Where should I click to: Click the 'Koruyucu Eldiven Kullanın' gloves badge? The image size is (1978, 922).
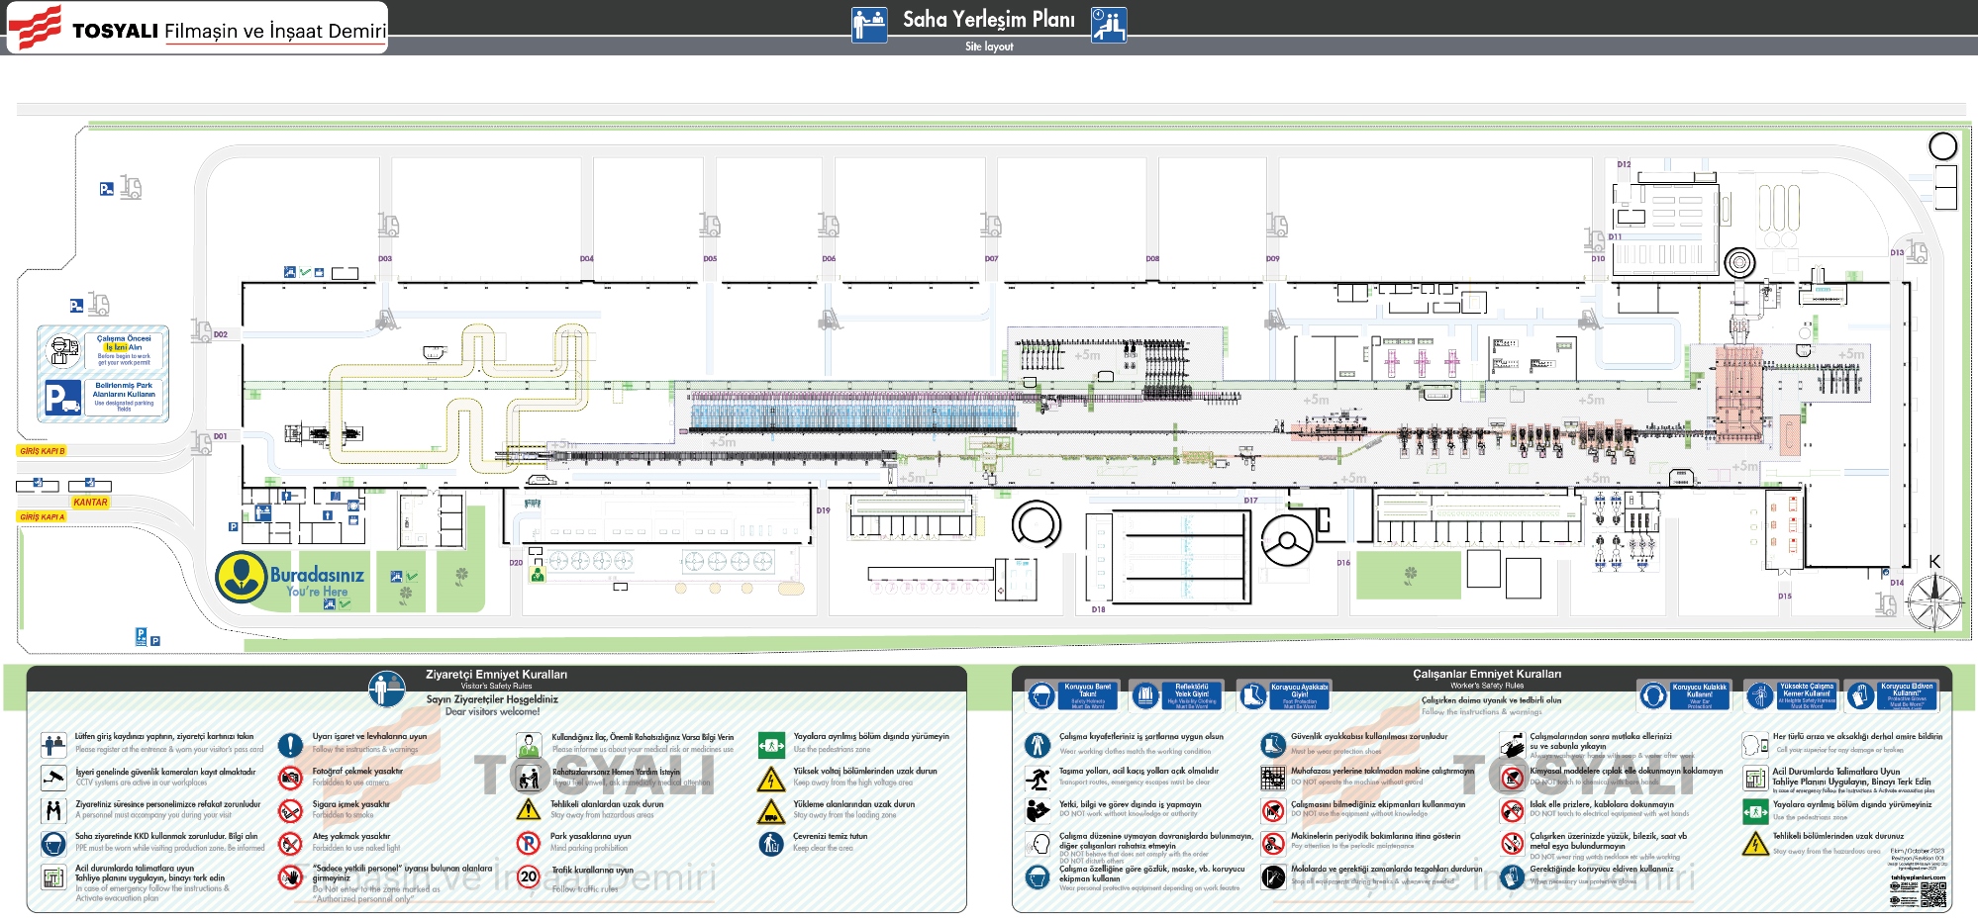pyautogui.click(x=1892, y=695)
